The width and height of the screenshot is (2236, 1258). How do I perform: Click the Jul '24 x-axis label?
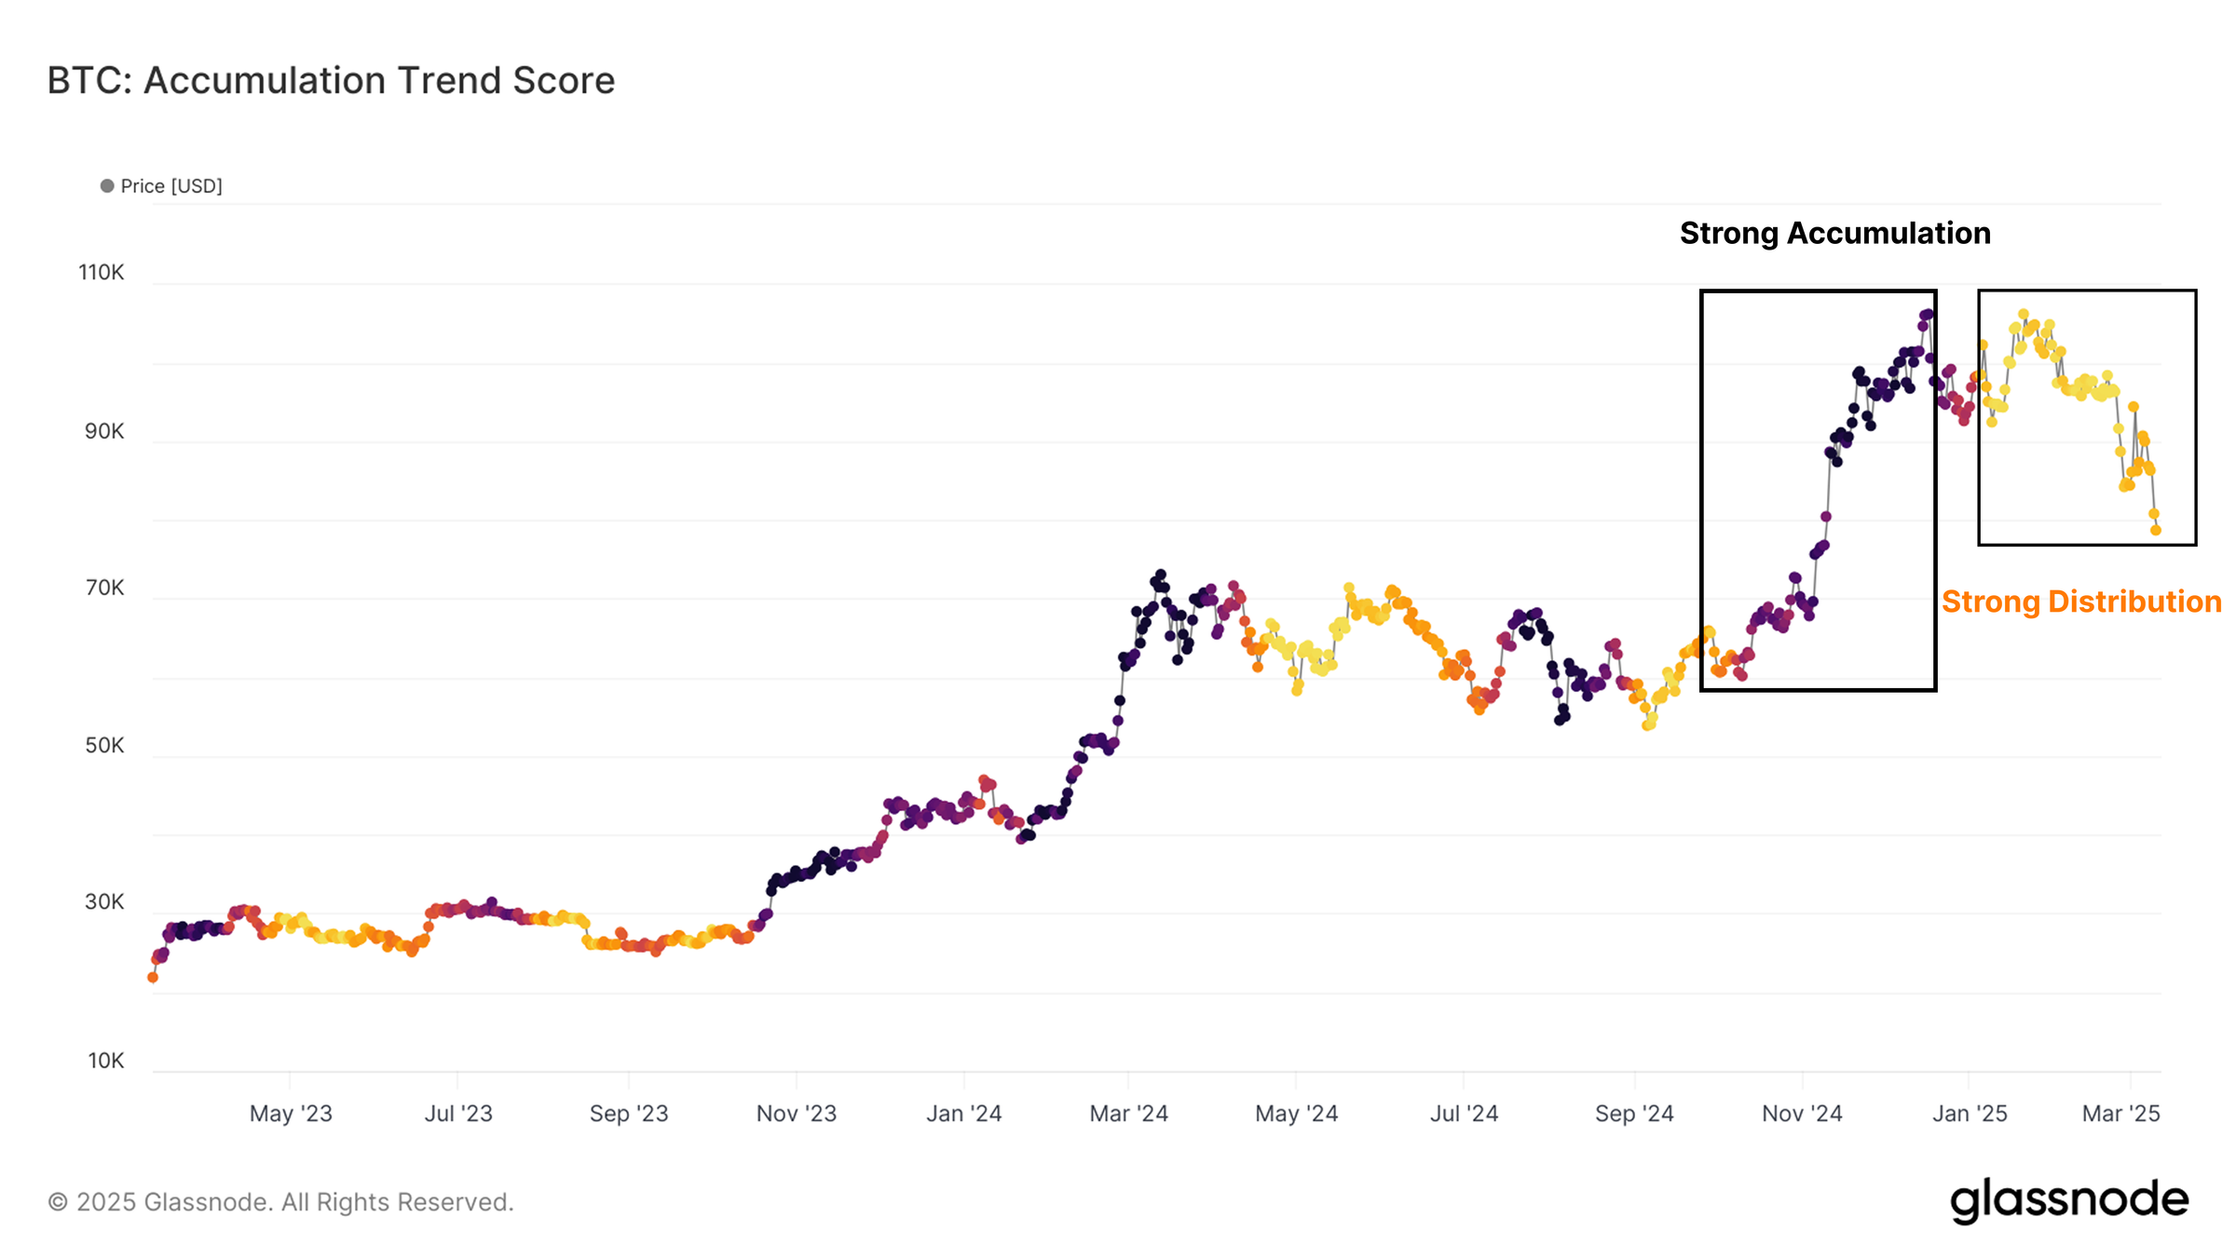pyautogui.click(x=1464, y=1114)
